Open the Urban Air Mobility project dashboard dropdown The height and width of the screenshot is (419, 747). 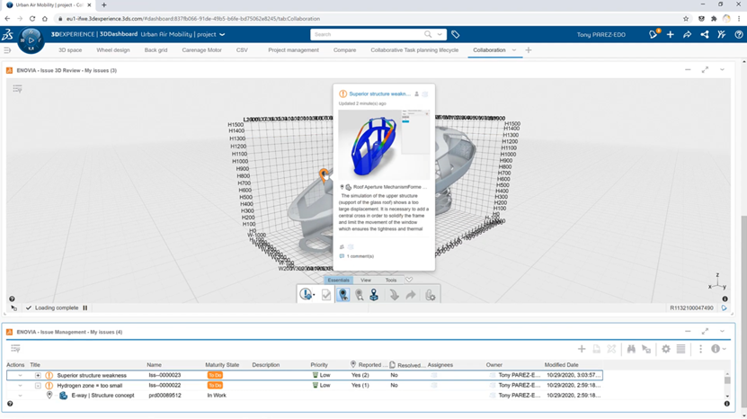pos(222,34)
